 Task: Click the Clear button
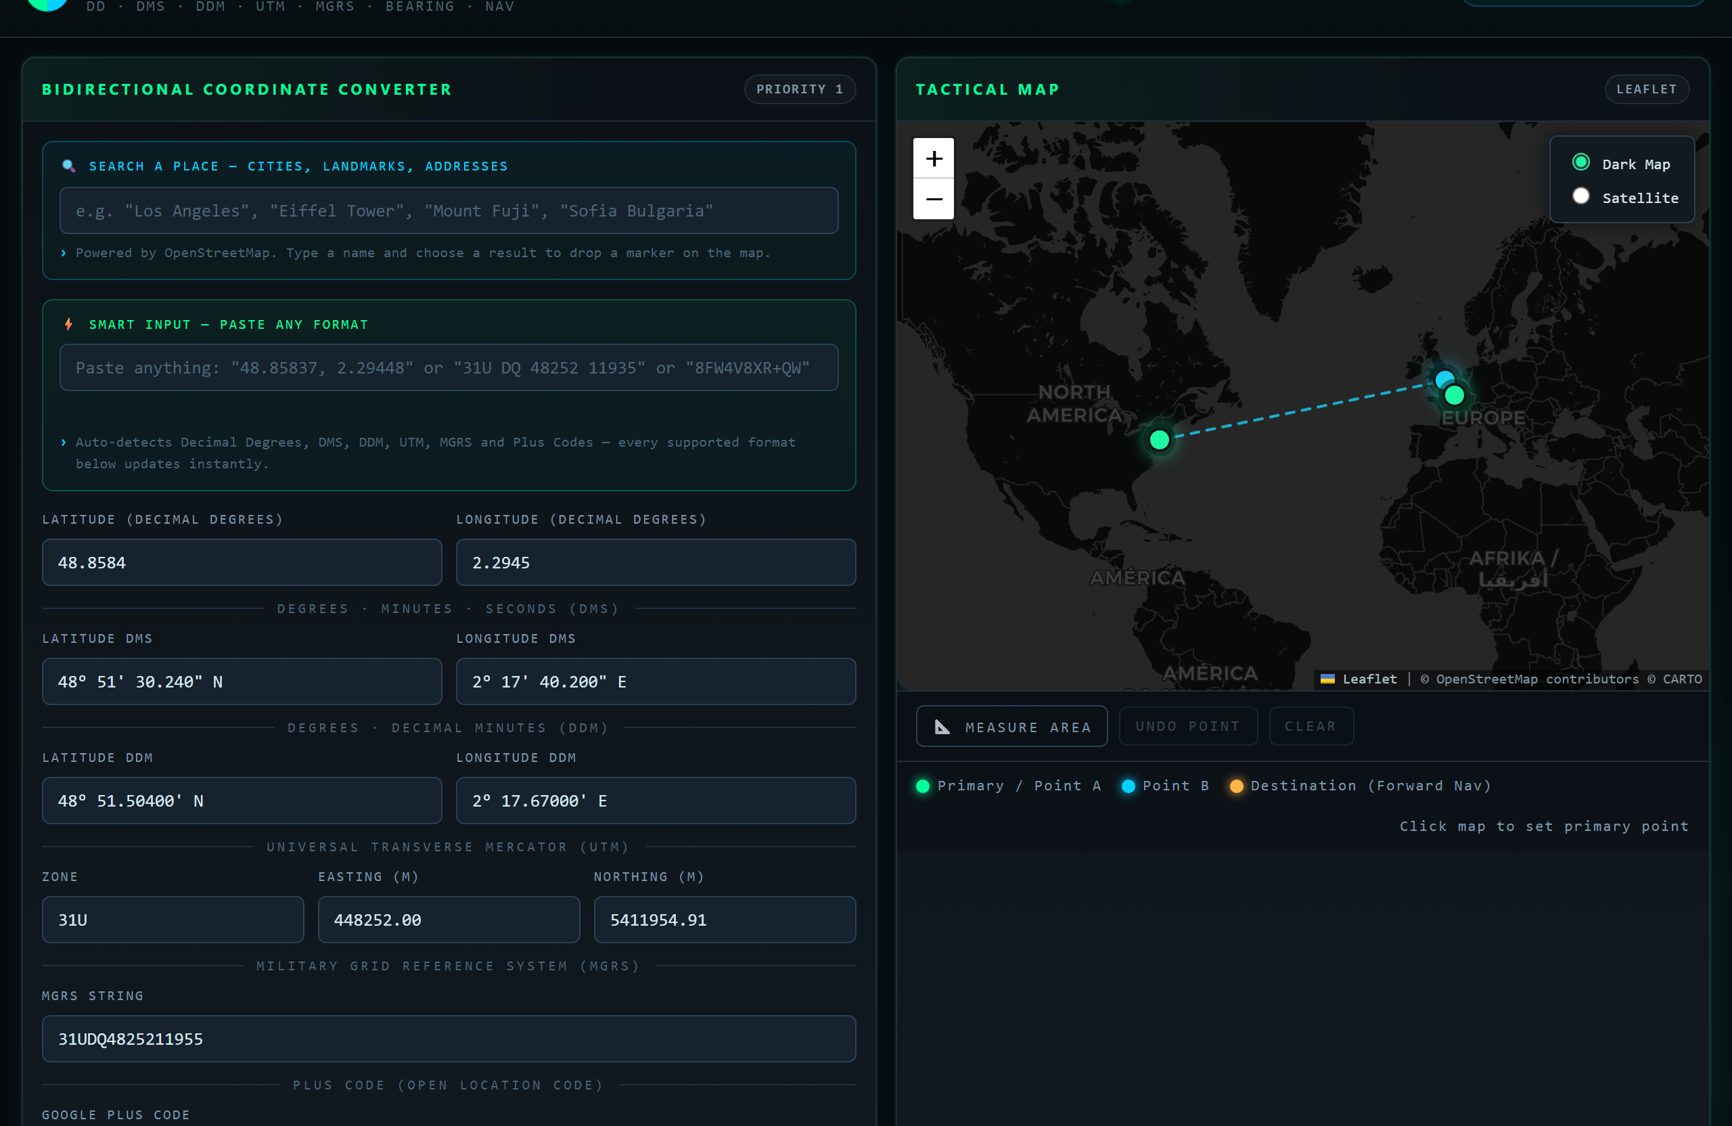(x=1311, y=726)
